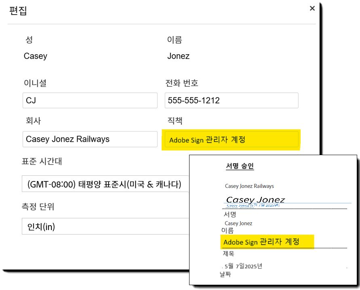Expand the 측정 단위 dropdown showing 인치(in)
The height and width of the screenshot is (290, 360).
click(x=105, y=227)
